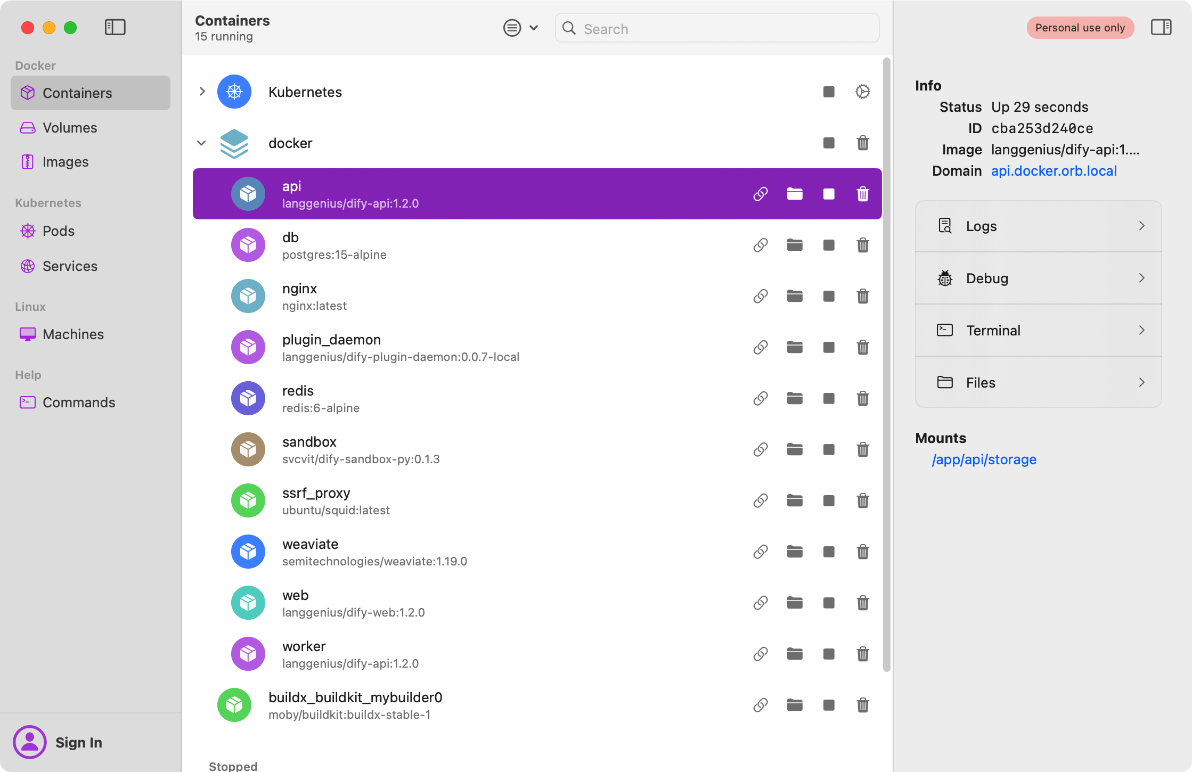Expand the Kubernetes group

click(202, 92)
